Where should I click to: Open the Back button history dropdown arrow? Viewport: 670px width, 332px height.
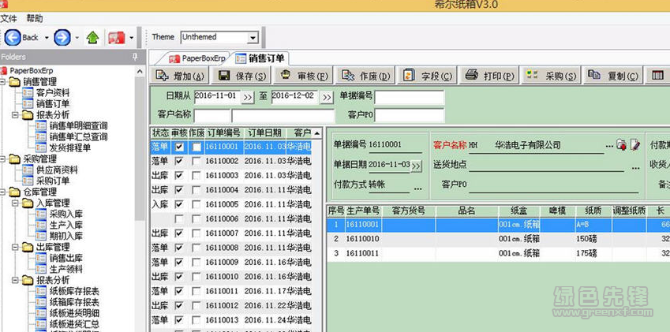coord(47,38)
